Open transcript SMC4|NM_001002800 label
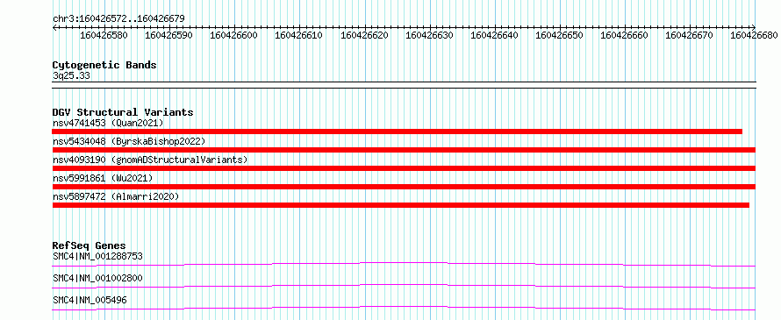The width and height of the screenshot is (781, 320). [x=97, y=278]
